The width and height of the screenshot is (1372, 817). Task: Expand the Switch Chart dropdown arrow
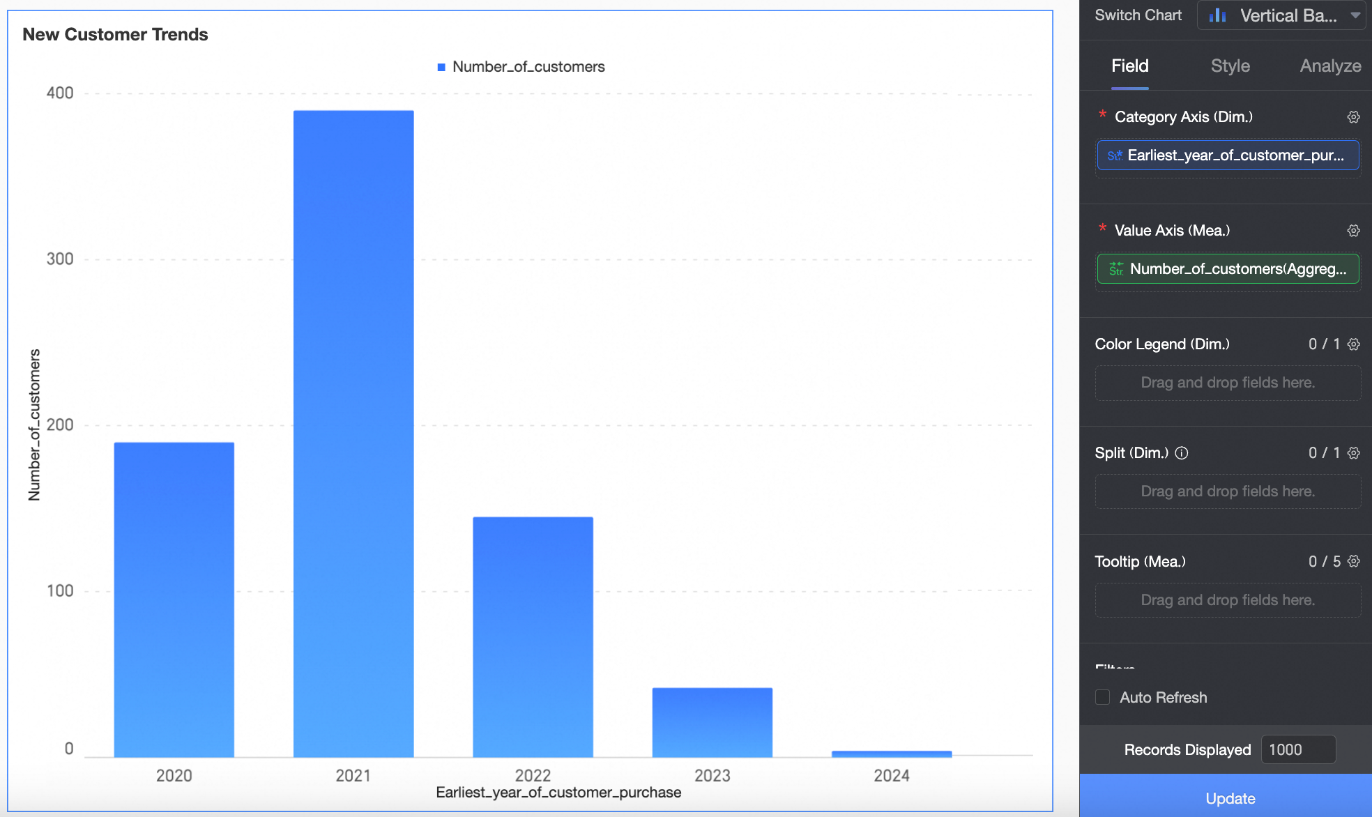click(1355, 15)
